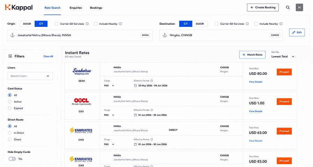Click the OOCL carrier logo

pos(81,101)
